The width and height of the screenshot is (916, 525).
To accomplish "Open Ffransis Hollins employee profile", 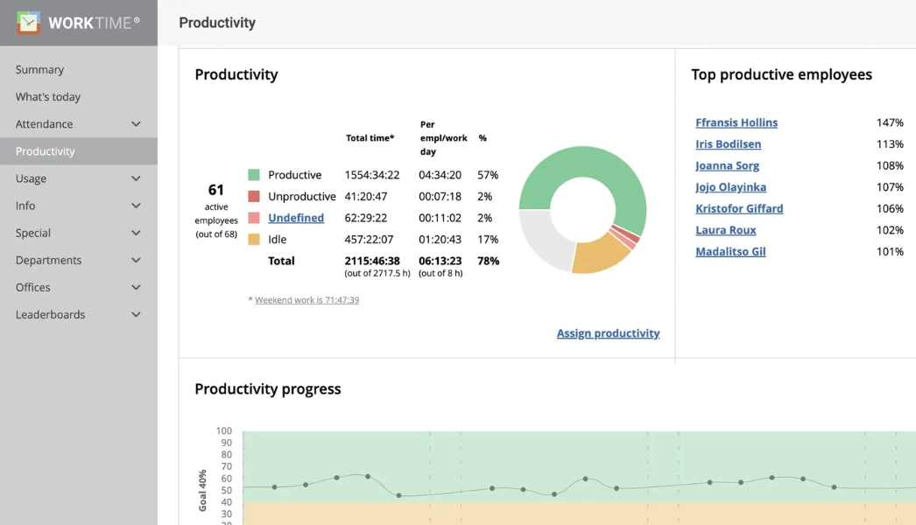I will click(x=736, y=122).
